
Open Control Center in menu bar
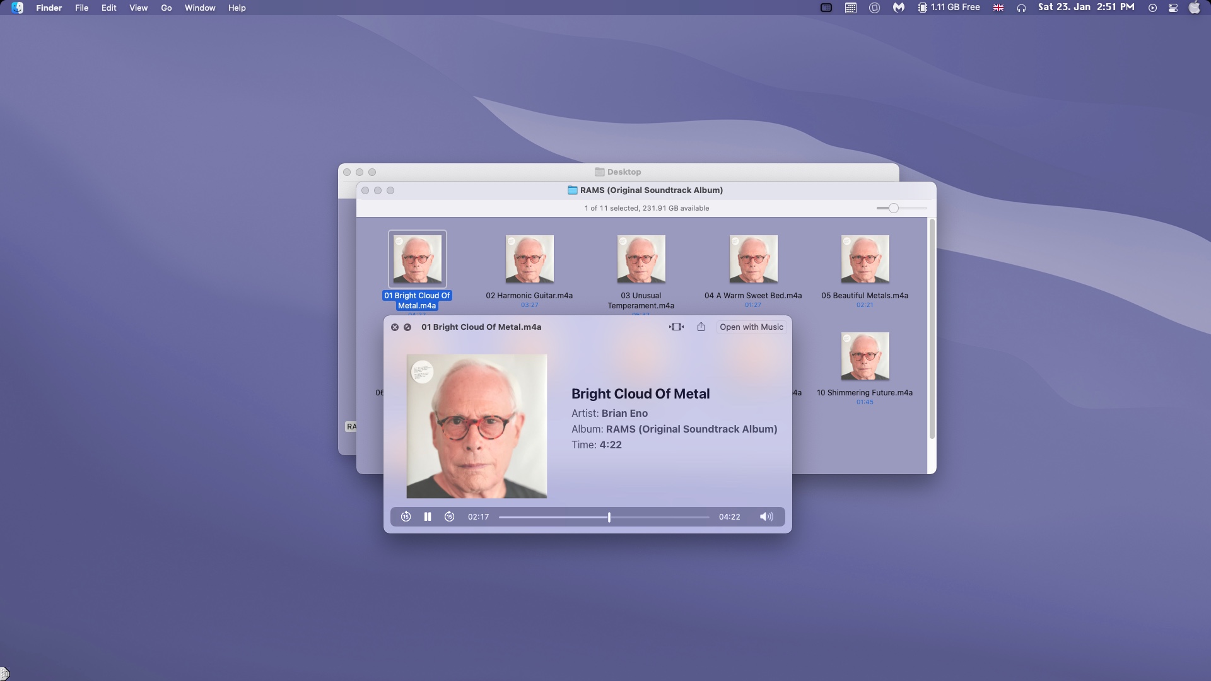coord(1173,8)
